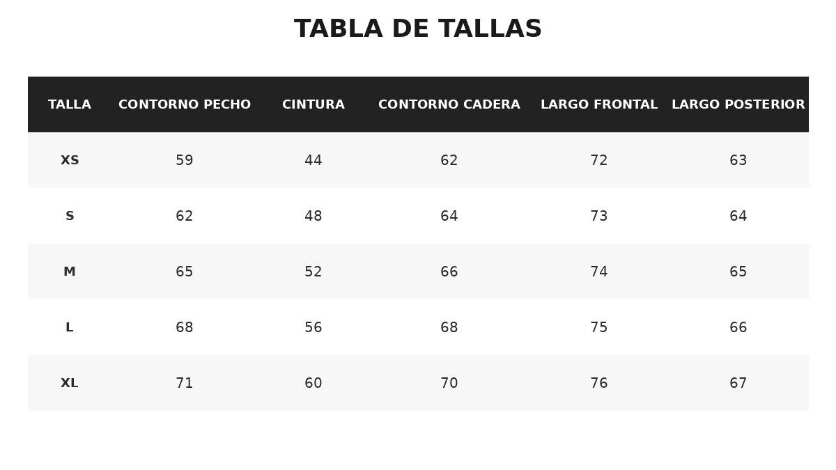Select the LARGO FRONTAL header
Screen dimensions: 836x470
(599, 104)
